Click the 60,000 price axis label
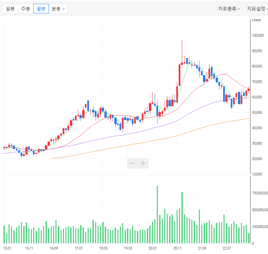 pyautogui.click(x=257, y=97)
